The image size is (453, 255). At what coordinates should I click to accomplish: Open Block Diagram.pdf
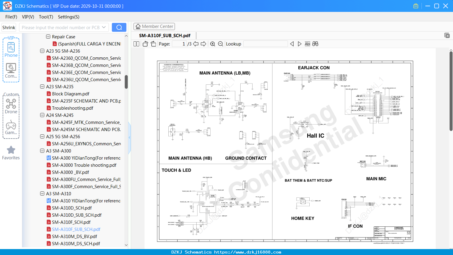(68, 94)
